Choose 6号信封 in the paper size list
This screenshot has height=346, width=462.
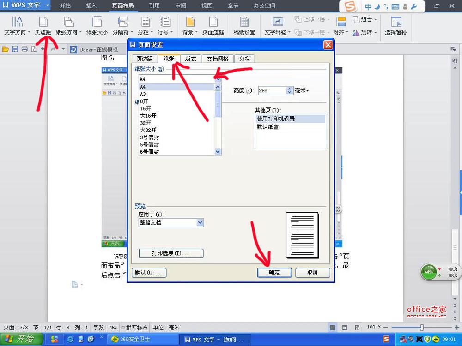click(176, 152)
